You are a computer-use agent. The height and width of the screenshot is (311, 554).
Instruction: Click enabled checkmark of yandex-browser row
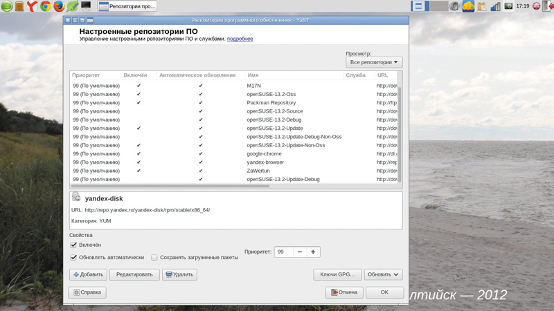click(x=138, y=162)
